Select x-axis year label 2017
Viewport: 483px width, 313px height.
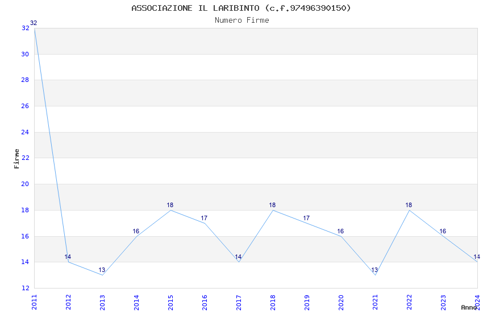click(239, 302)
